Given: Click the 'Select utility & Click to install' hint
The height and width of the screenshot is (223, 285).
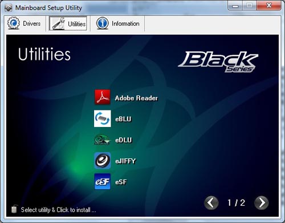Looking at the screenshot, I should 59,210.
